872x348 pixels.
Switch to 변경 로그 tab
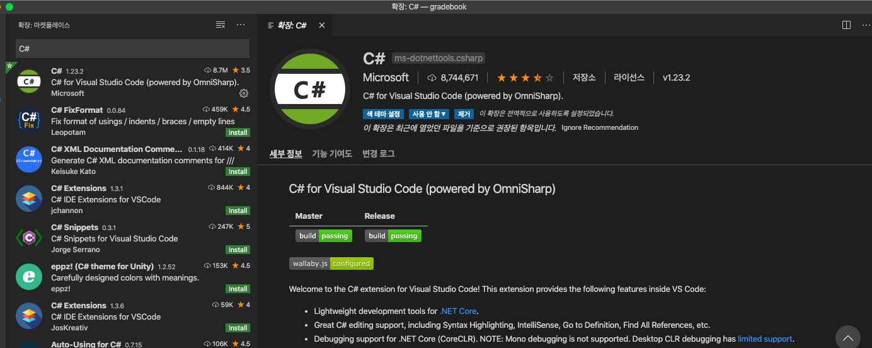[379, 153]
